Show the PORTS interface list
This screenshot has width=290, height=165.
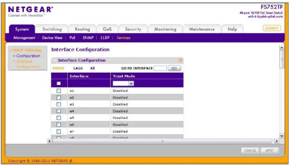[58, 68]
